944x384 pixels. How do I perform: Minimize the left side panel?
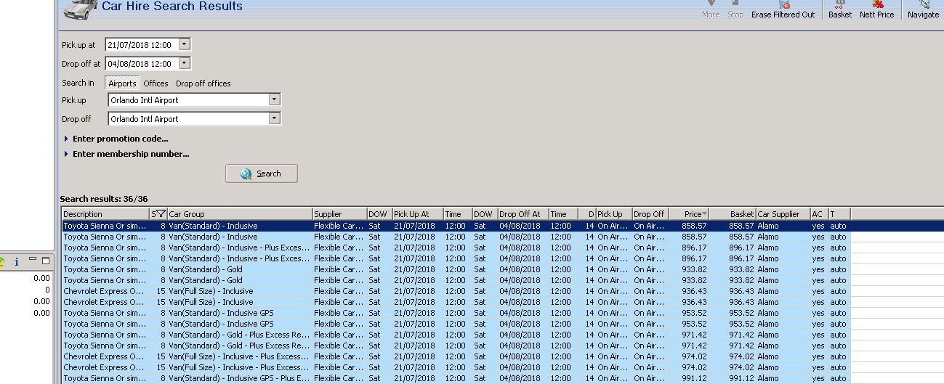coord(33,260)
